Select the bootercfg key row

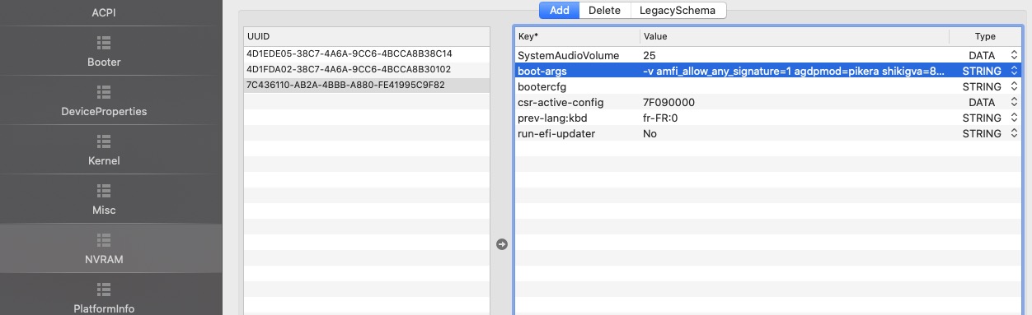click(767, 86)
